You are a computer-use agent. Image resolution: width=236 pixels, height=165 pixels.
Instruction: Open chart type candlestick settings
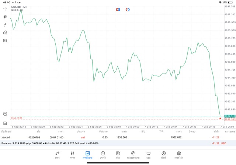click(x=5, y=17)
